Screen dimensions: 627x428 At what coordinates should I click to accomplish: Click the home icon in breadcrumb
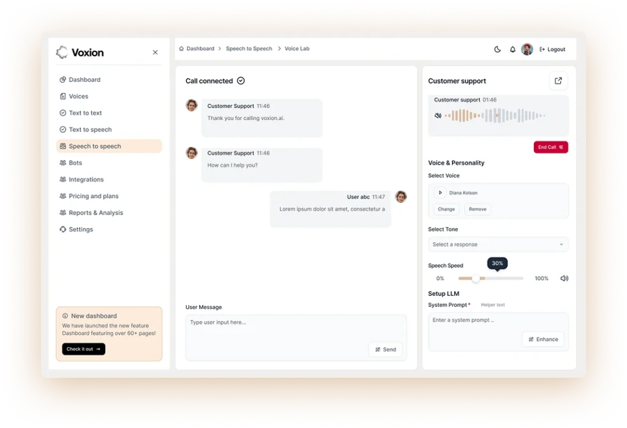point(181,49)
